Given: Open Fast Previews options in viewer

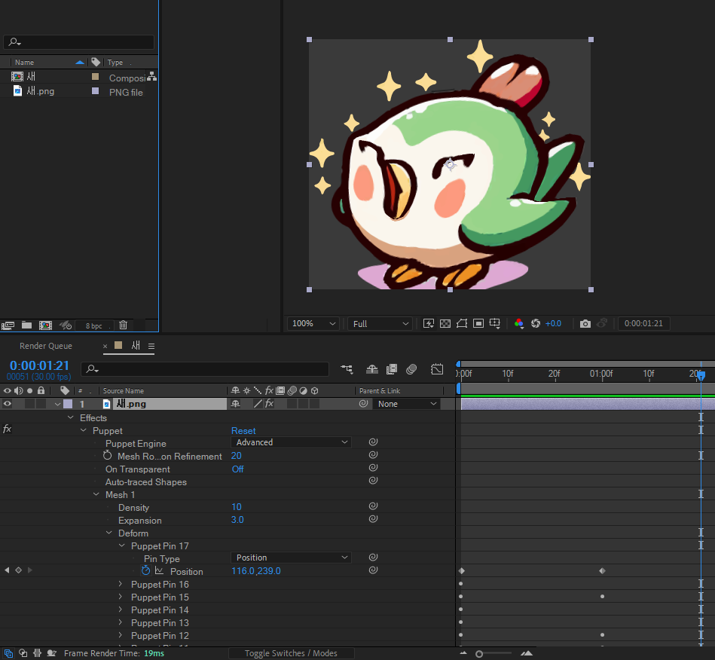Looking at the screenshot, I should [429, 323].
